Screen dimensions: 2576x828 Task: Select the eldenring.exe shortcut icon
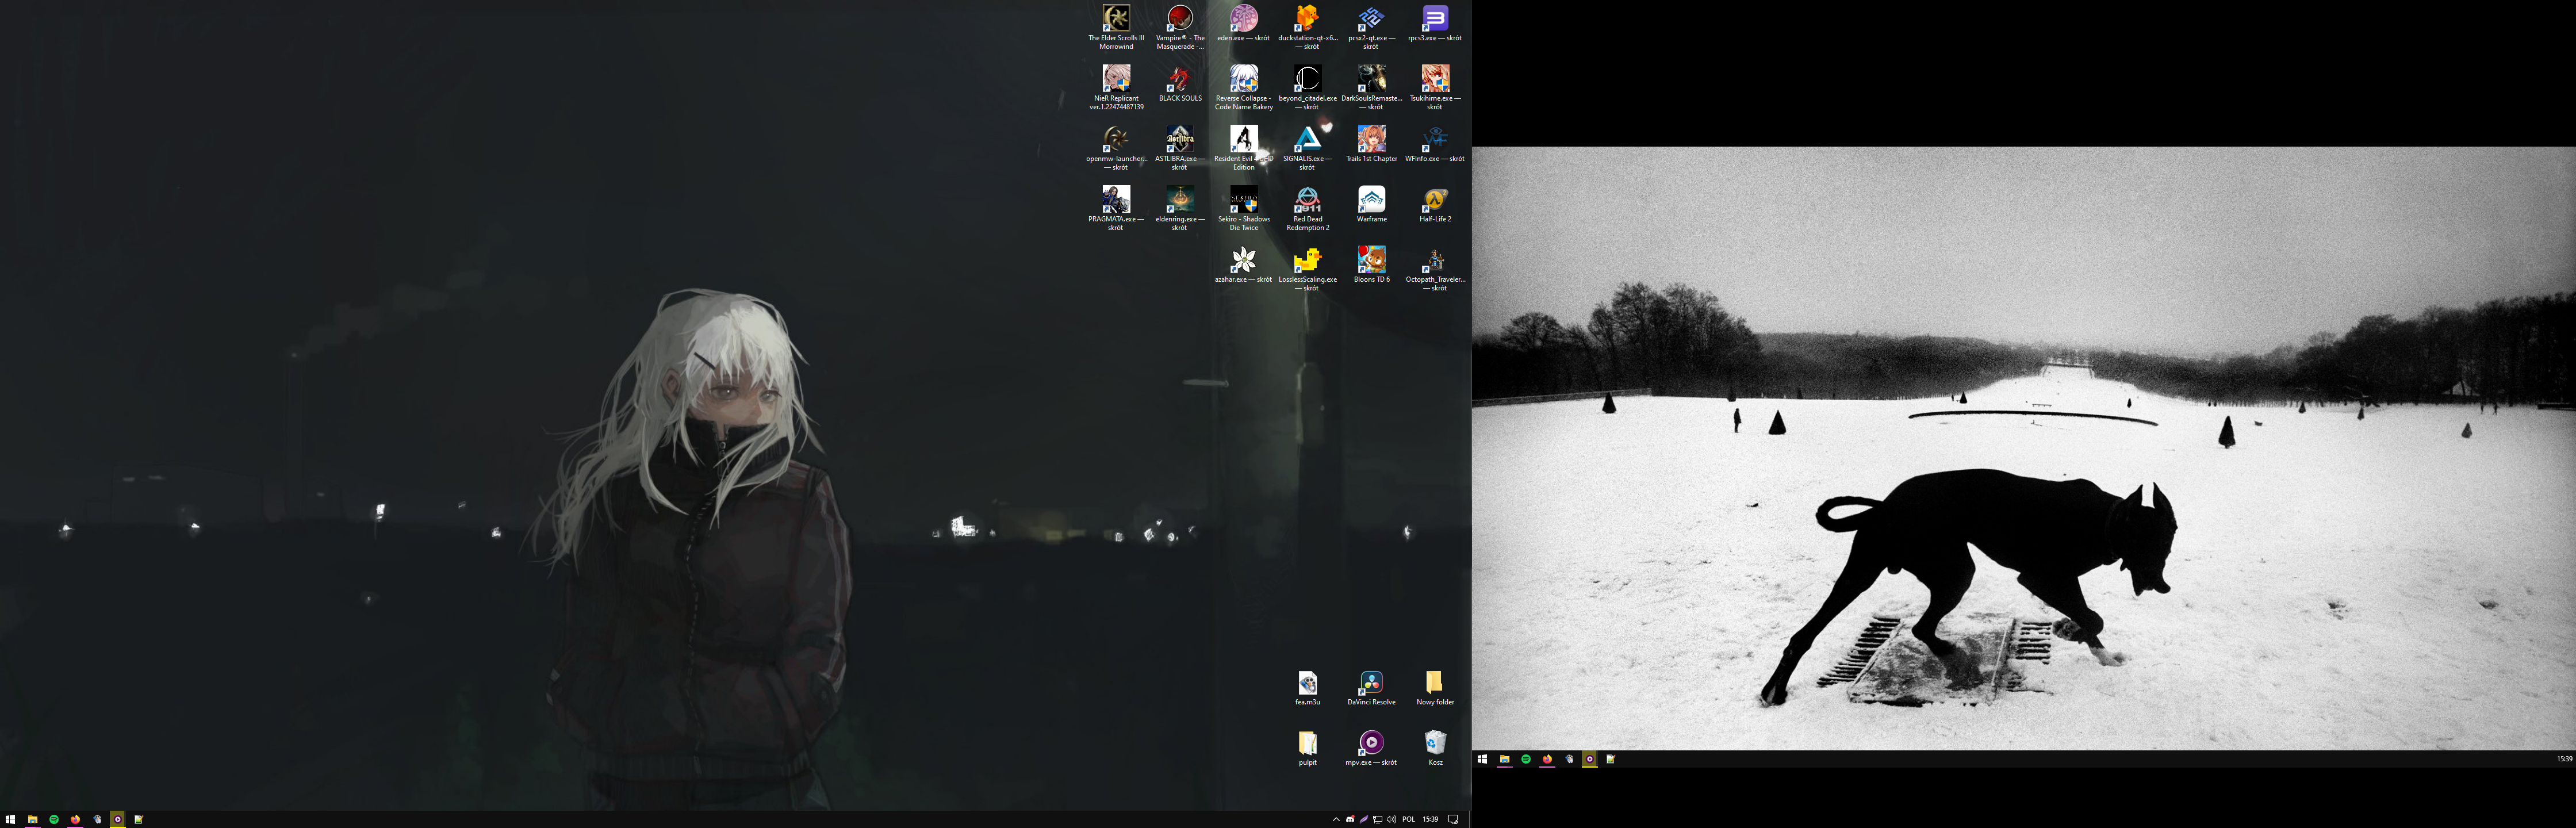click(x=1180, y=208)
